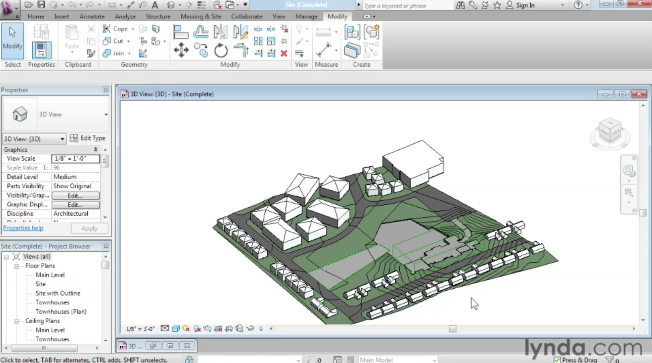Click the Full Navigation Wheel icon
The height and width of the screenshot is (363, 652).
click(629, 170)
